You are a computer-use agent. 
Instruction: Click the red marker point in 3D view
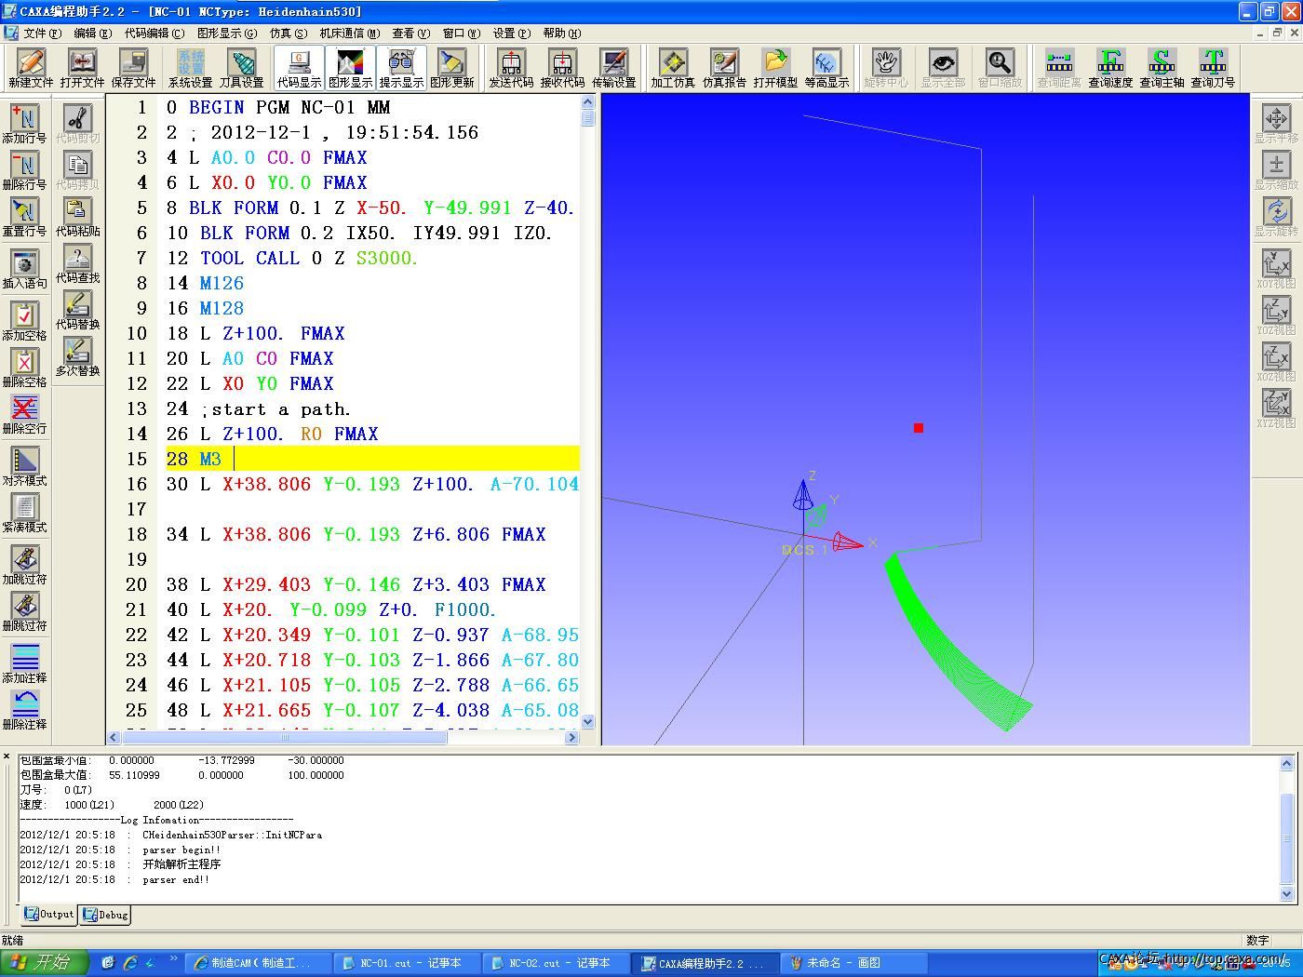coord(919,428)
